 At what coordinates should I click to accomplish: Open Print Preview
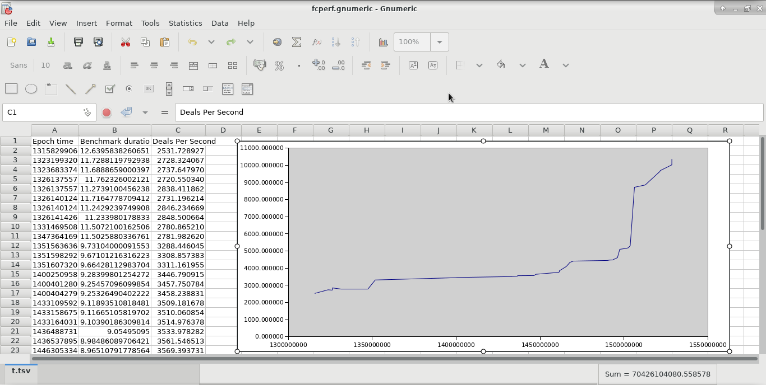[98, 42]
